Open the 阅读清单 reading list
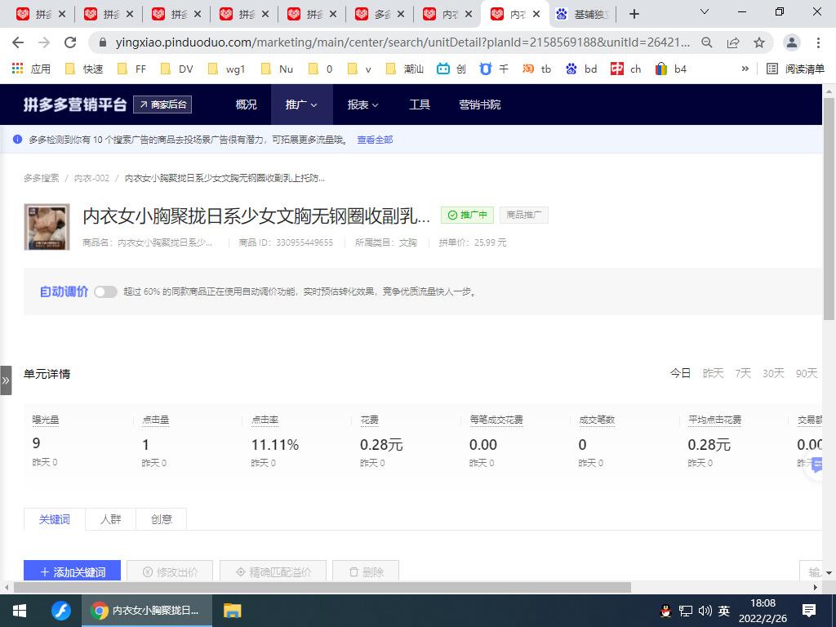836x627 pixels. point(795,69)
